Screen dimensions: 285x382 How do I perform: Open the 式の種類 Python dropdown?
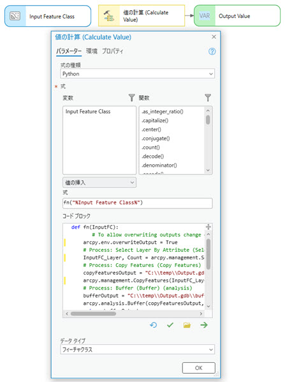pyautogui.click(x=137, y=74)
